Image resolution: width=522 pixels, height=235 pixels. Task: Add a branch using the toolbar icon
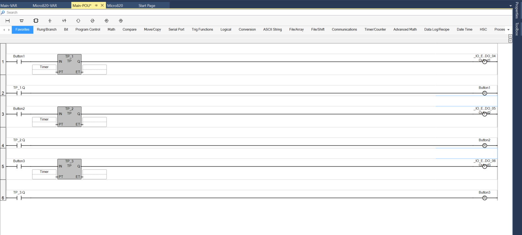(22, 21)
